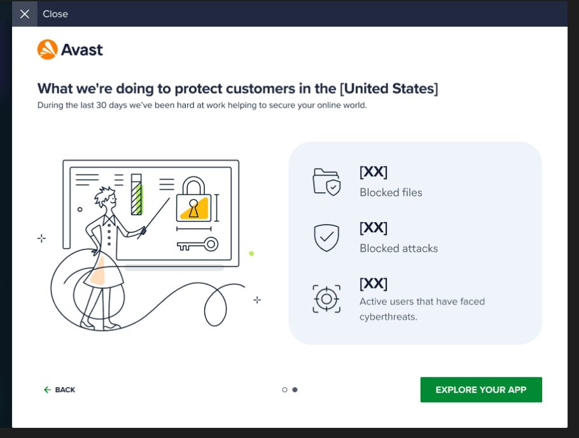
Task: Go back using the BACK link
Action: 65,390
